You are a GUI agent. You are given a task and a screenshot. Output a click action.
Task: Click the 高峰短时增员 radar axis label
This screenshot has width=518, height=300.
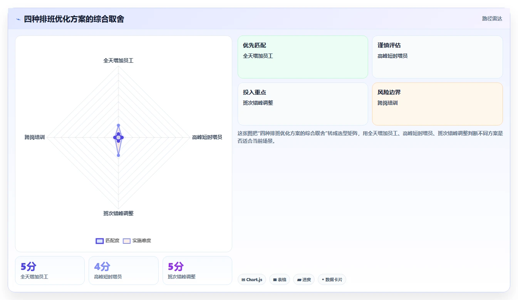[x=207, y=137]
